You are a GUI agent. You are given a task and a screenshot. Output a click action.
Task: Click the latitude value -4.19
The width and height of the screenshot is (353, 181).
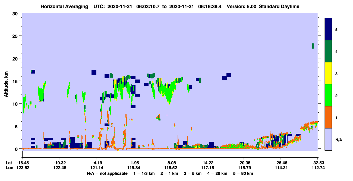[96, 163]
